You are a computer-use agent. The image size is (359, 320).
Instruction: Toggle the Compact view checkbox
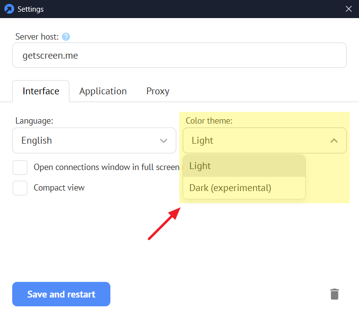pyautogui.click(x=20, y=188)
